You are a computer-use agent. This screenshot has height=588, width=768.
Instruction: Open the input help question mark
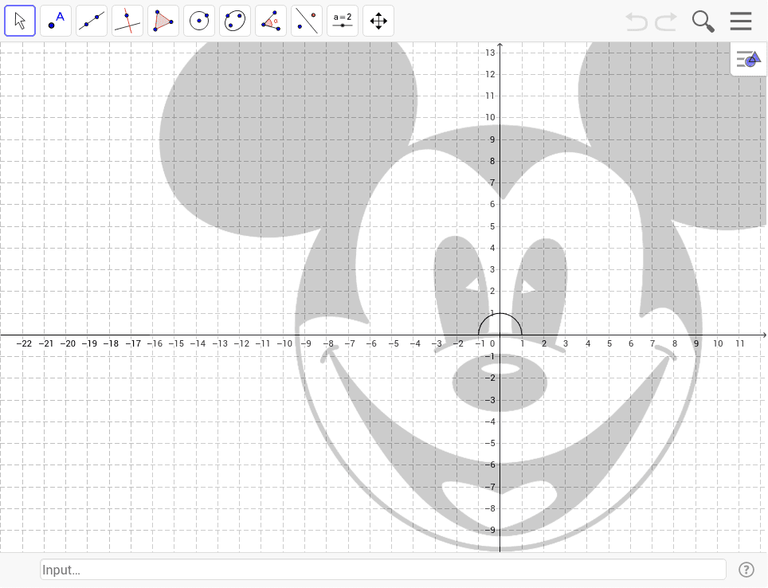[746, 570]
